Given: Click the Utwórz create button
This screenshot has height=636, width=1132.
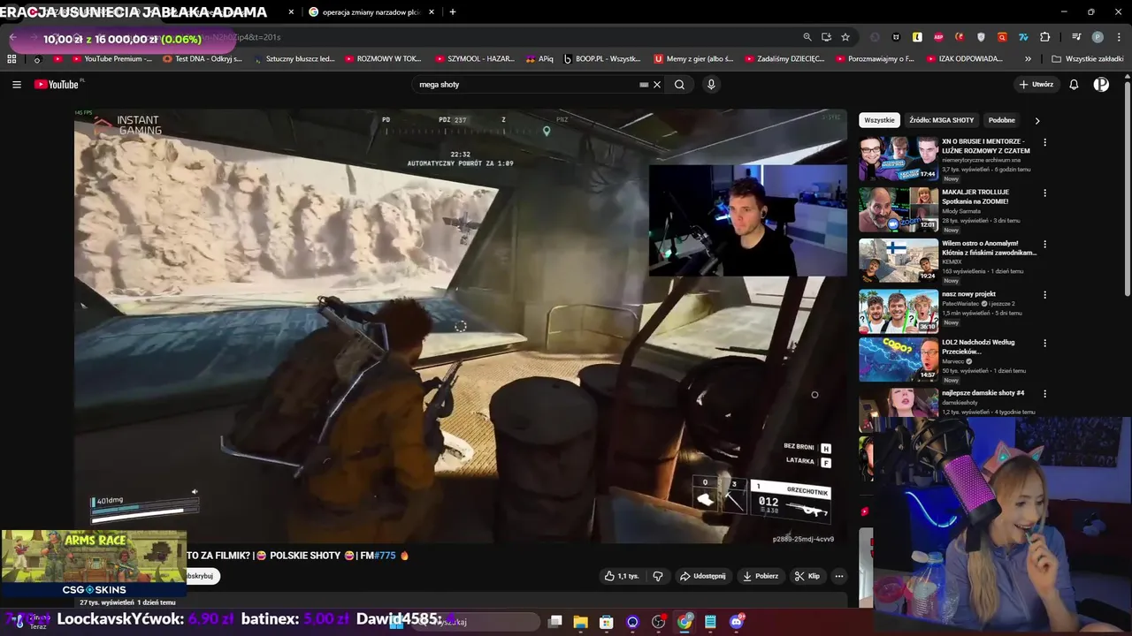Looking at the screenshot, I should pos(1036,85).
